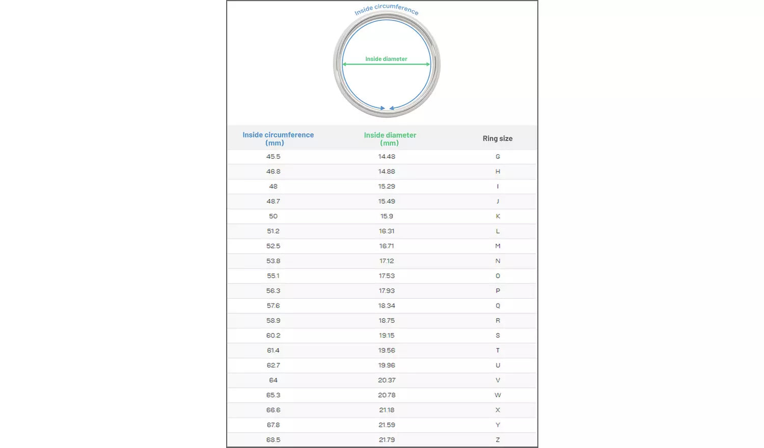Select ring size P
Image resolution: width=764 pixels, height=448 pixels.
point(498,291)
